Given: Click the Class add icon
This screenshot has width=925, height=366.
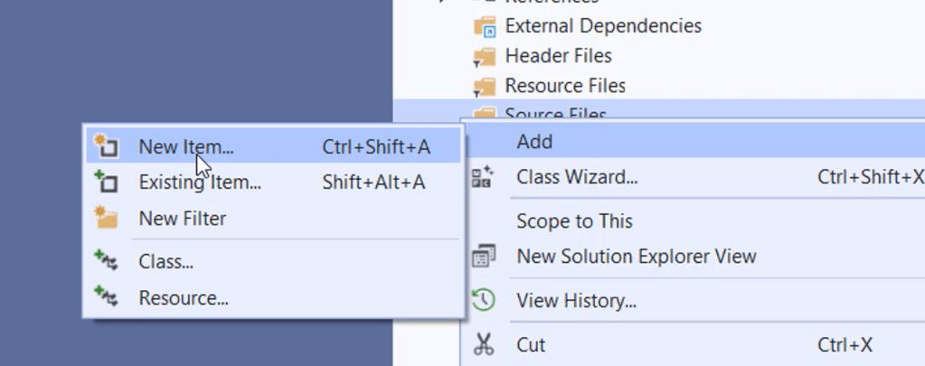Looking at the screenshot, I should (x=106, y=260).
